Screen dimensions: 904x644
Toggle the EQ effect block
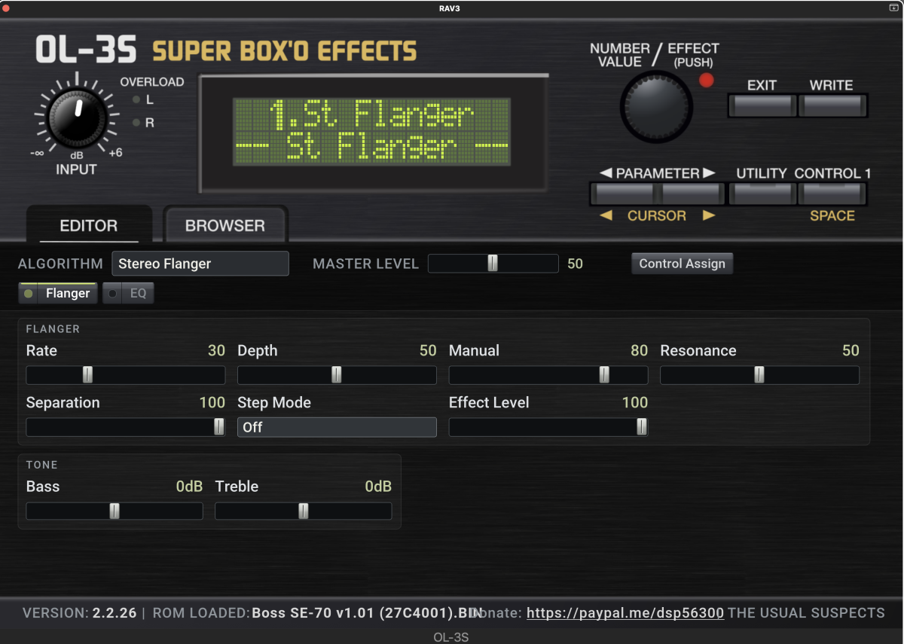coord(128,293)
